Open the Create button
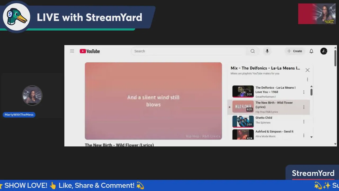This screenshot has height=191, width=339. tap(295, 51)
